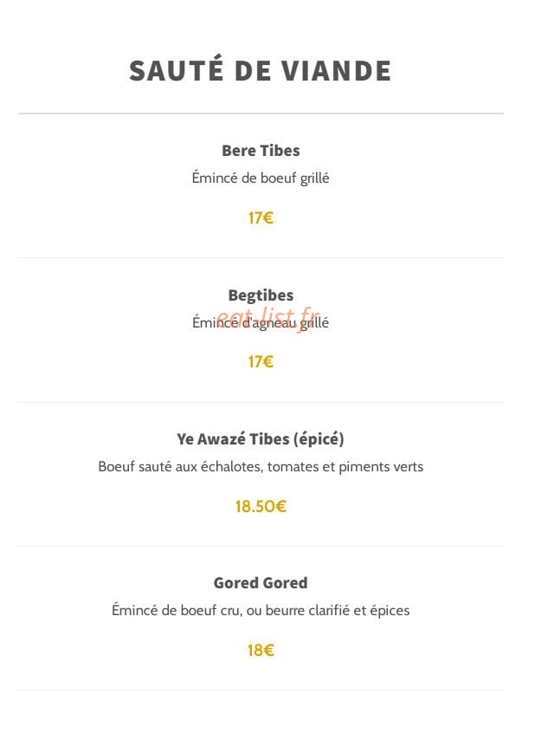Screen dimensions: 535x746
Task: Click the 18€ price under Gored Gored
Action: pyautogui.click(x=261, y=650)
